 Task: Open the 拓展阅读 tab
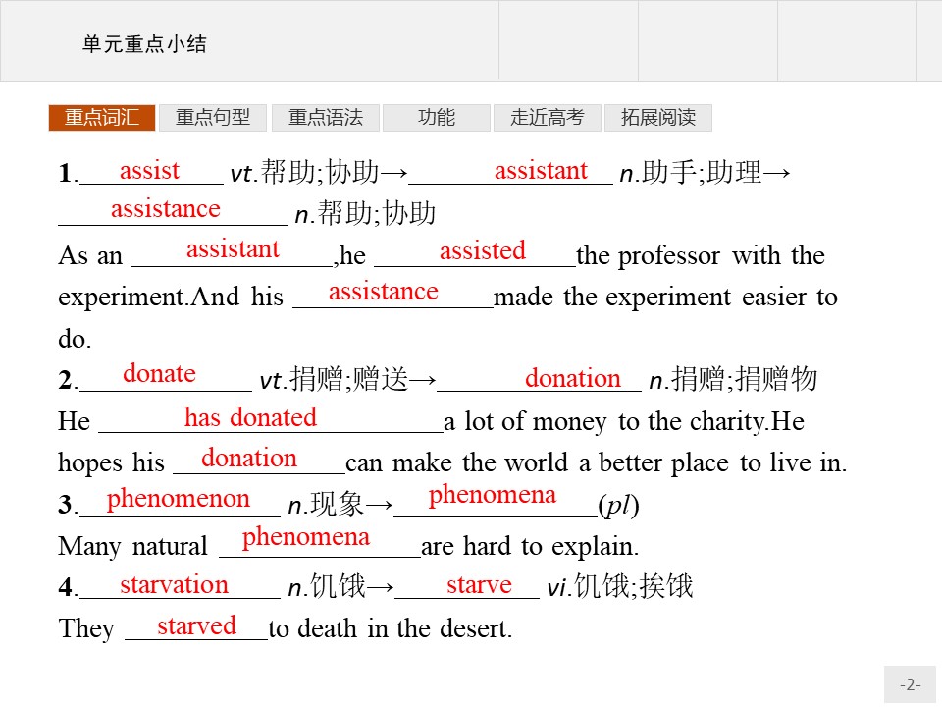pyautogui.click(x=655, y=117)
